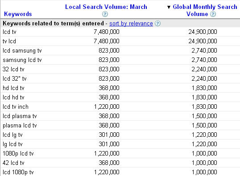
Task: Select the 'lcd plasma tv' keyword
Action: pyautogui.click(x=20, y=116)
